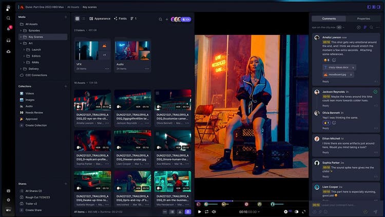Switch assets to list view
Viewport: 385px width, 217px height.
click(x=84, y=18)
